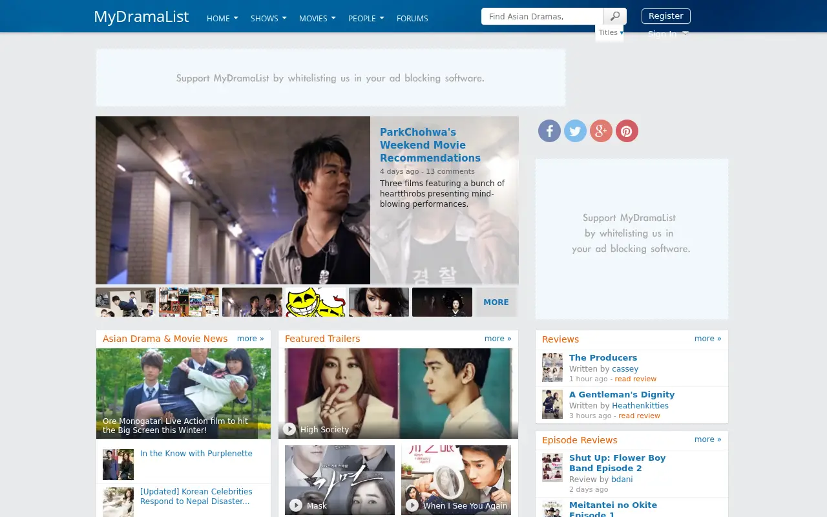Open the HOME dropdown menu
The width and height of the screenshot is (827, 517).
222,18
